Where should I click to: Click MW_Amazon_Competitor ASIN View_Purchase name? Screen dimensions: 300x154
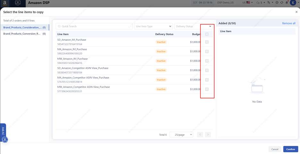(84, 87)
